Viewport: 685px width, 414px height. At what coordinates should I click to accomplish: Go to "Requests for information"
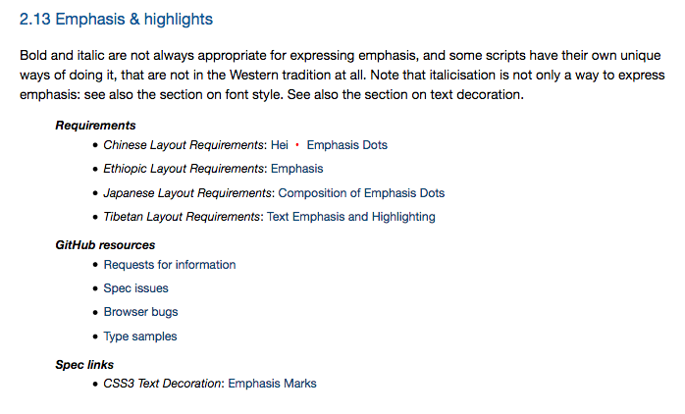170,265
